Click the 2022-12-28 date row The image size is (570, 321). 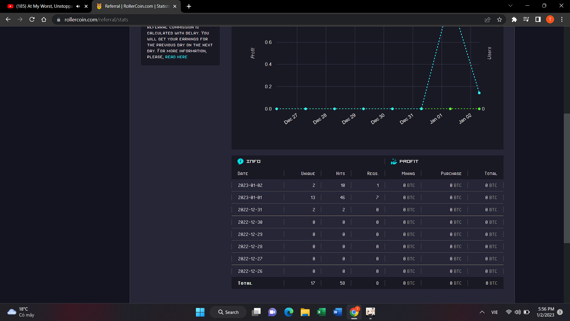(x=368, y=246)
